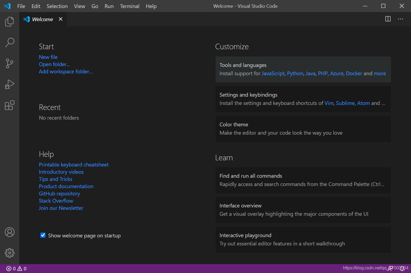Minimize the Visual Studio Code window
This screenshot has width=411, height=273.
pyautogui.click(x=365, y=6)
